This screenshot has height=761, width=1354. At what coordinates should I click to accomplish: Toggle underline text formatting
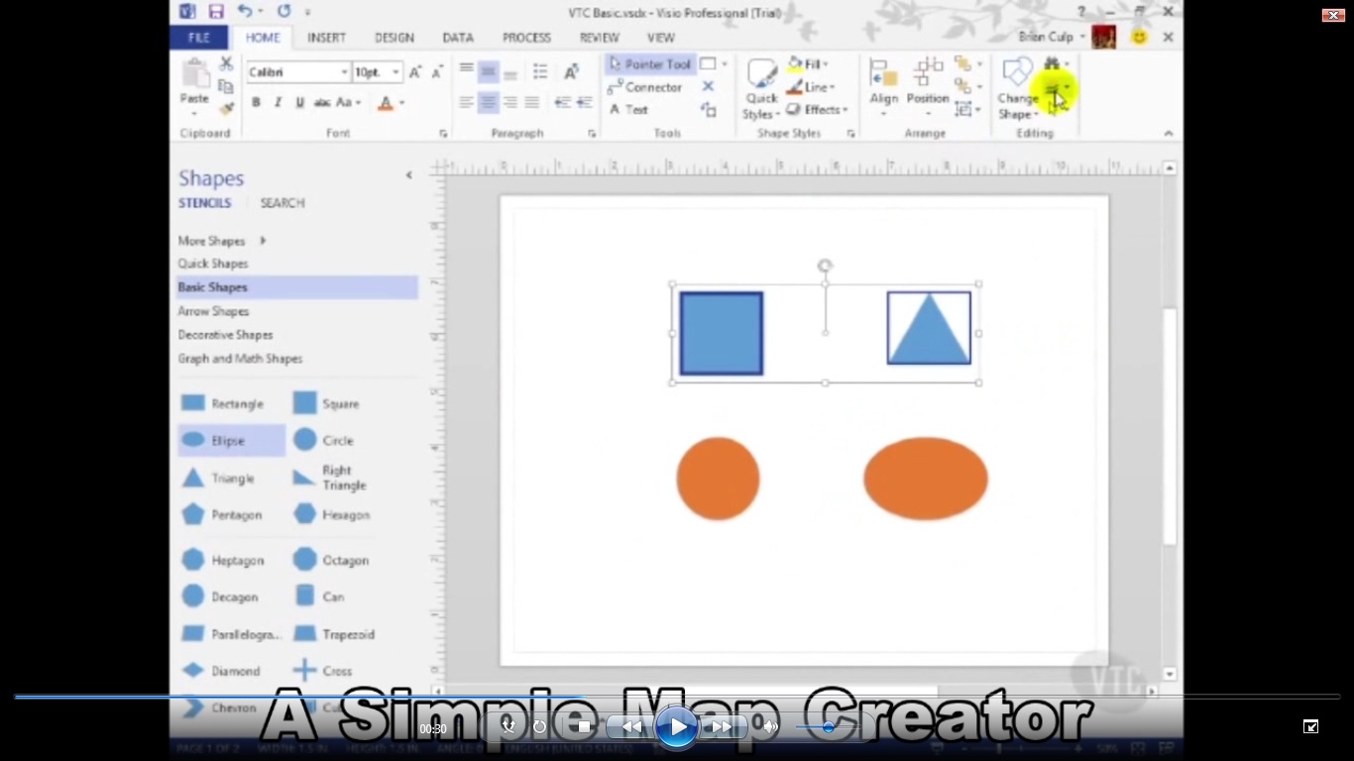[299, 103]
